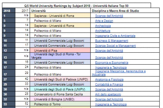The image size is (163, 108).
Task: Open the Arti dello spettacolo link
Action: point(108,94)
